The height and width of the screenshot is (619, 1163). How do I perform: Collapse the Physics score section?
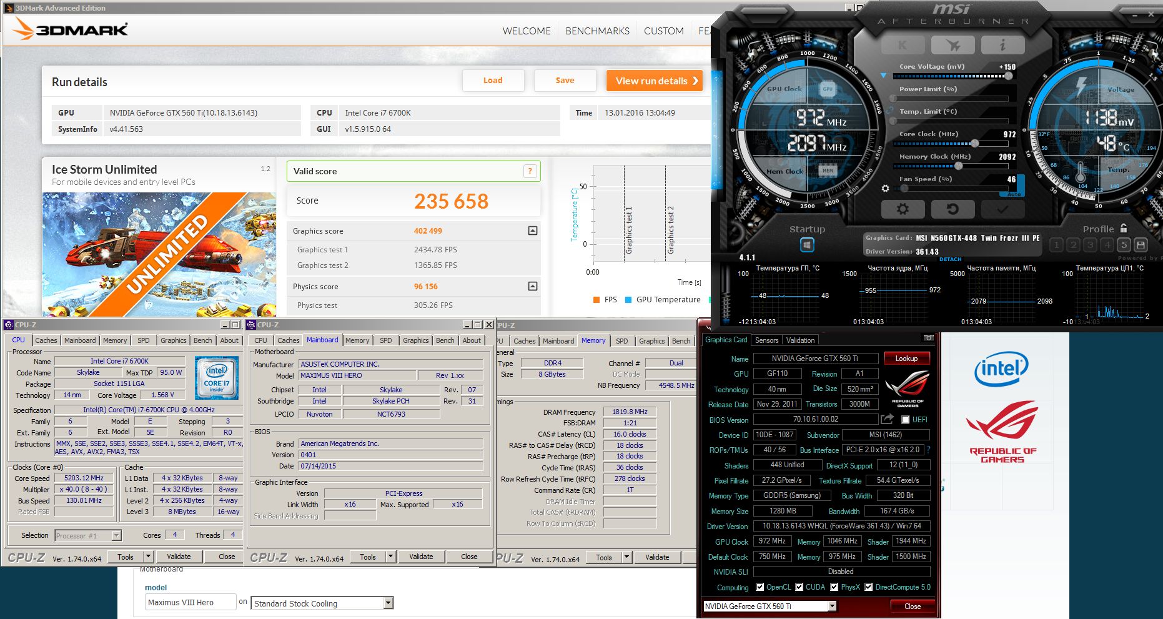click(x=533, y=286)
